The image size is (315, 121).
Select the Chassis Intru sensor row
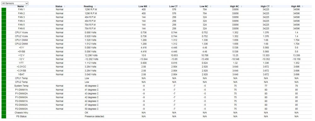point(157,113)
